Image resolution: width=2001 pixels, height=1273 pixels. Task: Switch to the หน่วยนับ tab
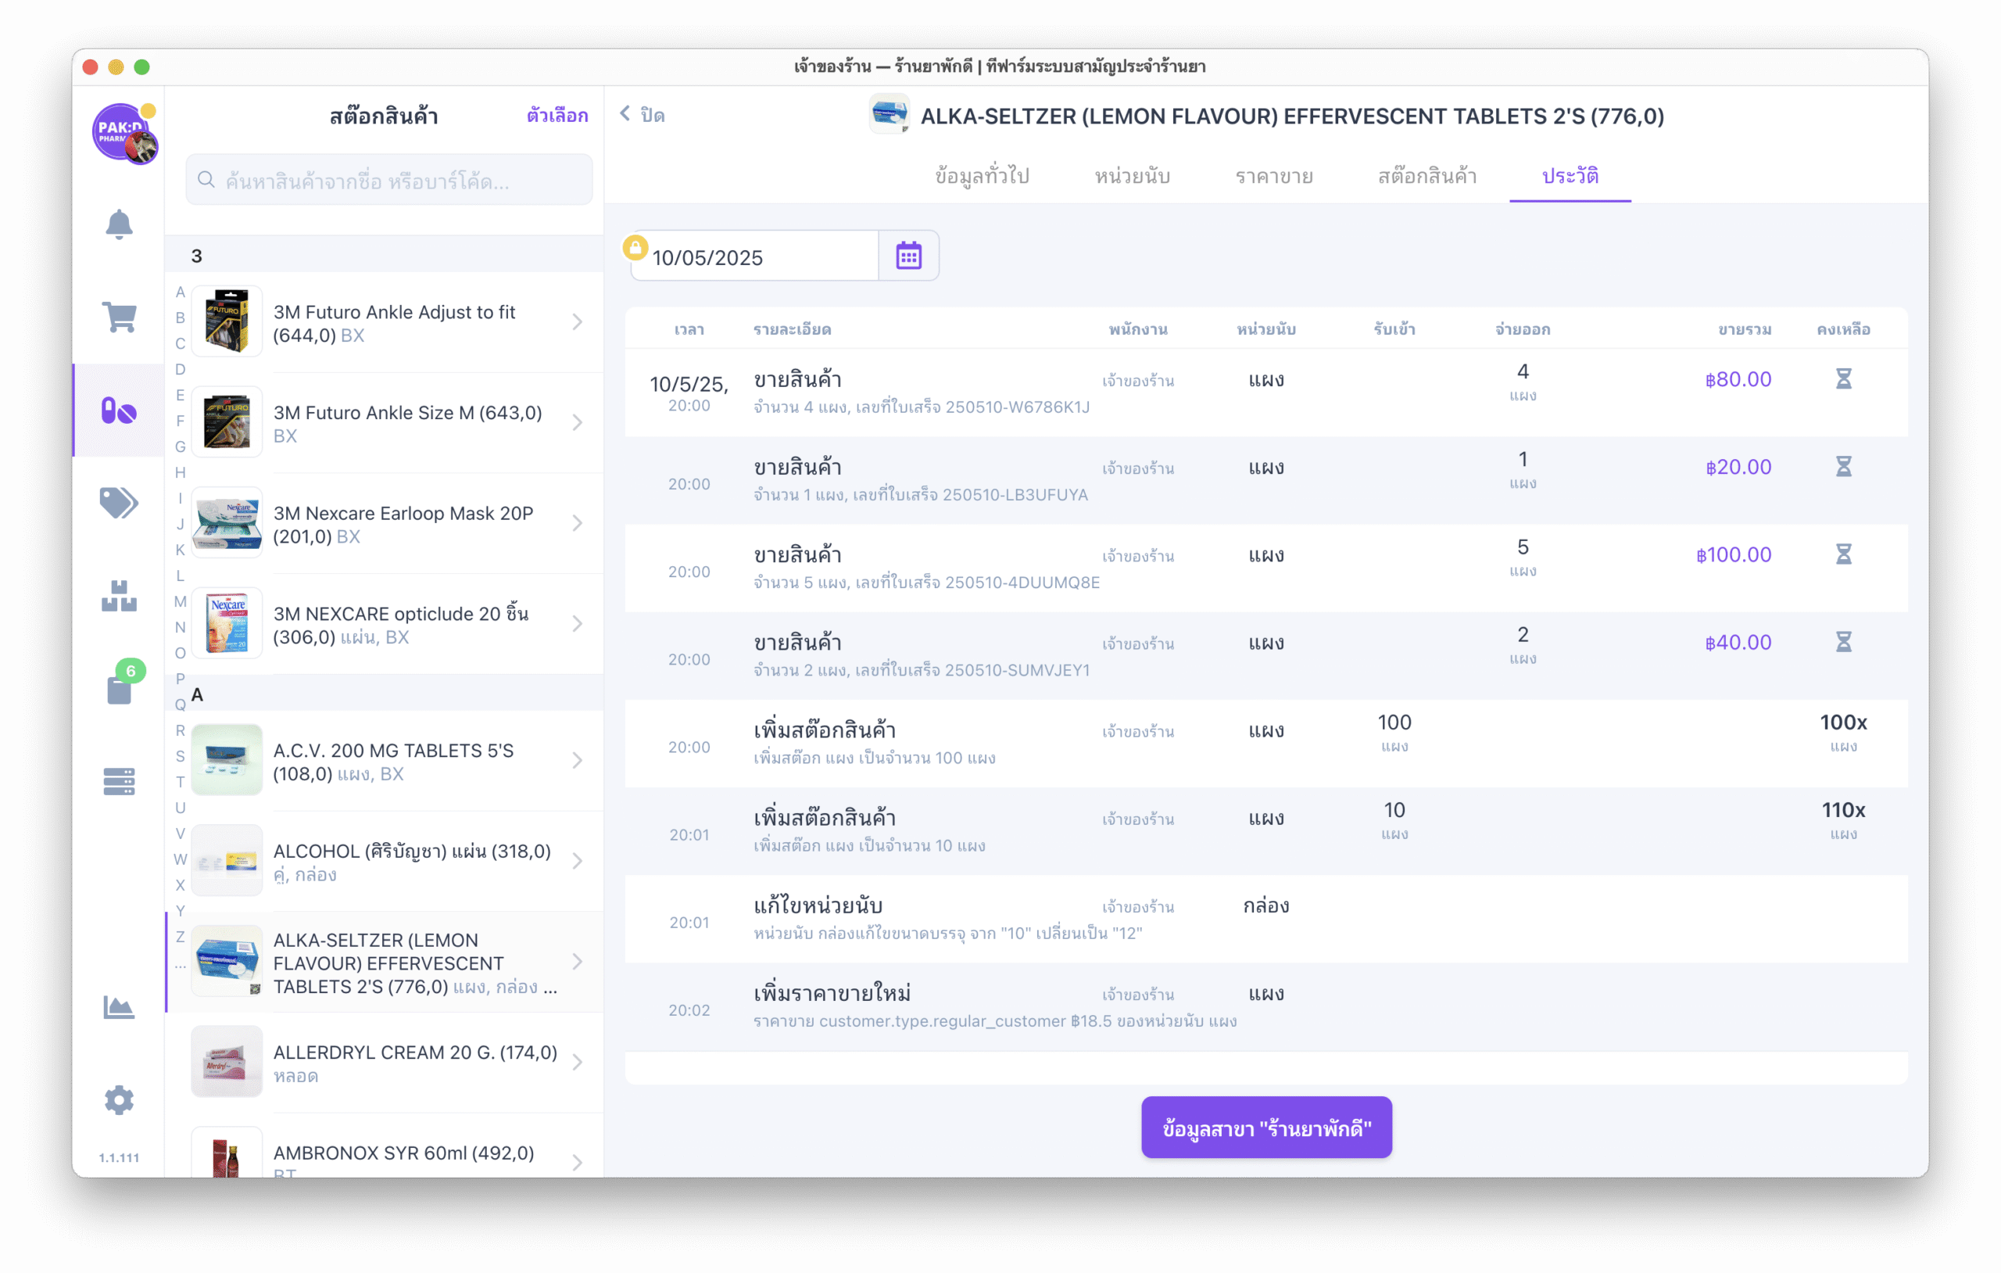point(1131,176)
